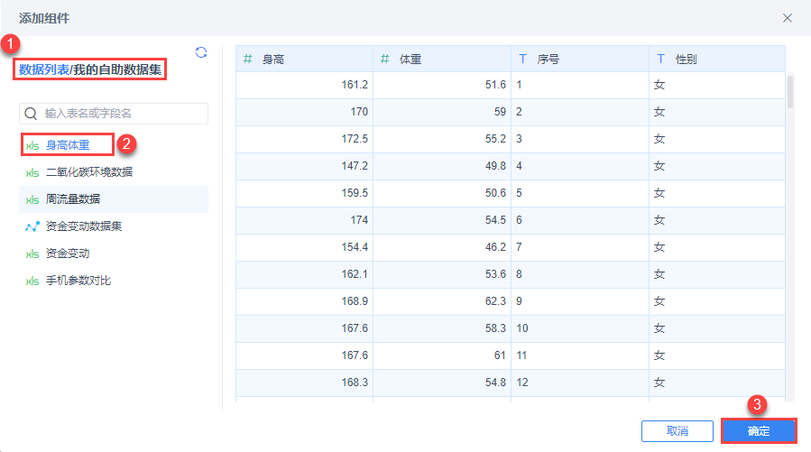Click the 确定 button

point(759,430)
